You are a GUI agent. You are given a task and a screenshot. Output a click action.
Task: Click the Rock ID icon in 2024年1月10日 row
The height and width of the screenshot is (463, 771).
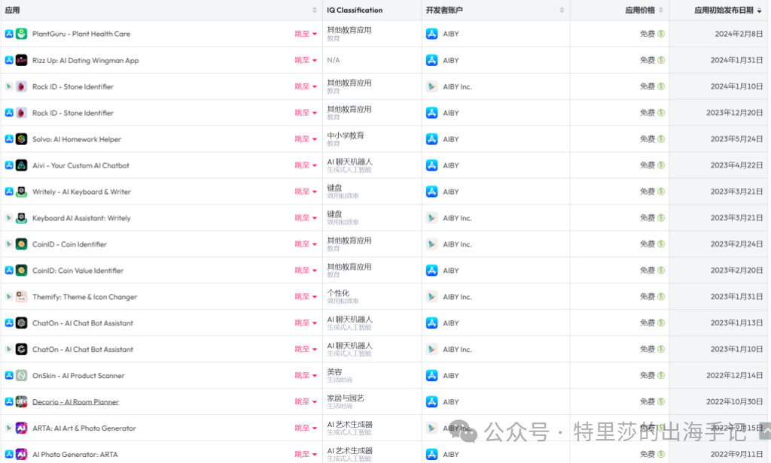click(21, 86)
